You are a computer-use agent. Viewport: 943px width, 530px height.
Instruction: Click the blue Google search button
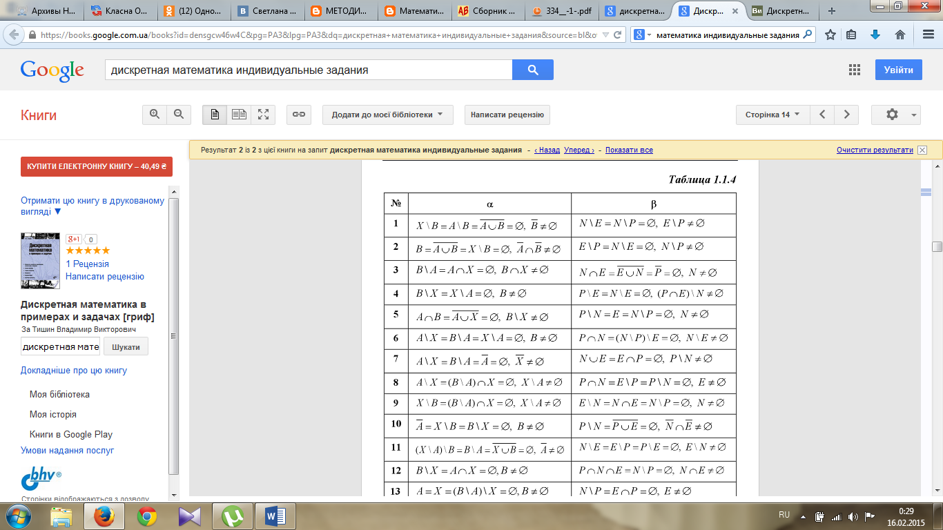pyautogui.click(x=533, y=70)
